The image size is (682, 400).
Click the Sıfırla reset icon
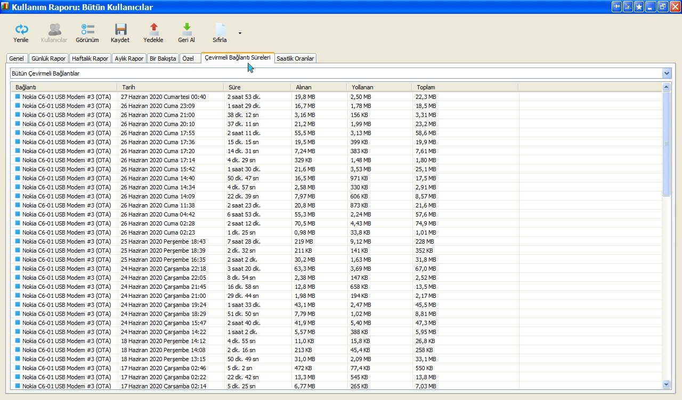(x=220, y=29)
